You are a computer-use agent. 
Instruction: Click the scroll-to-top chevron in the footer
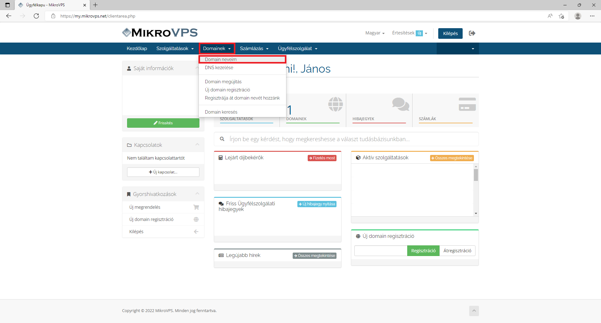[474, 310]
